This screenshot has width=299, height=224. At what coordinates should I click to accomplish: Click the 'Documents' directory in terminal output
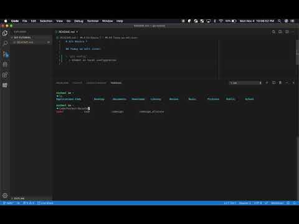coord(119,99)
